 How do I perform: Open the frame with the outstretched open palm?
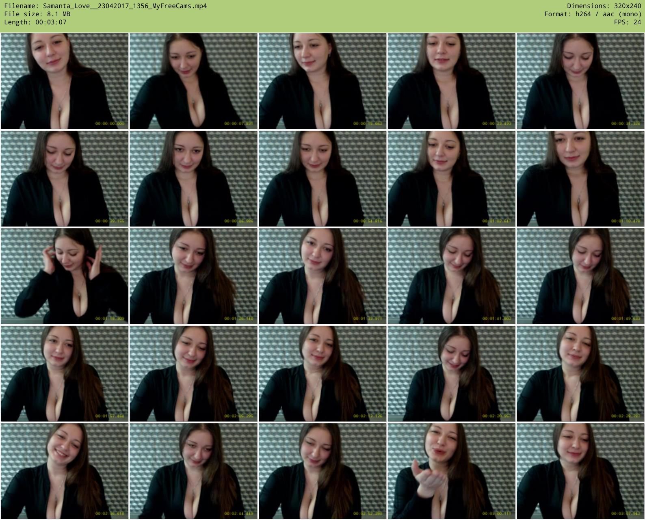pyautogui.click(x=451, y=471)
